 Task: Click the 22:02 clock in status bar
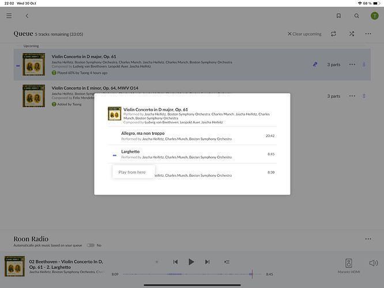pyautogui.click(x=9, y=3)
